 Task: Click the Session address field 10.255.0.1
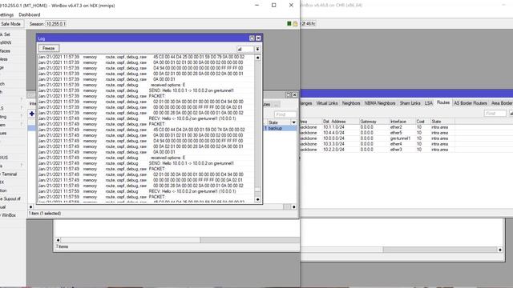[x=56, y=24]
